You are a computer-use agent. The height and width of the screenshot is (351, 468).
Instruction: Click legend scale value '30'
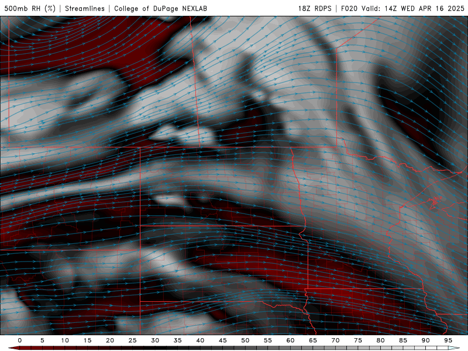tap(155, 340)
